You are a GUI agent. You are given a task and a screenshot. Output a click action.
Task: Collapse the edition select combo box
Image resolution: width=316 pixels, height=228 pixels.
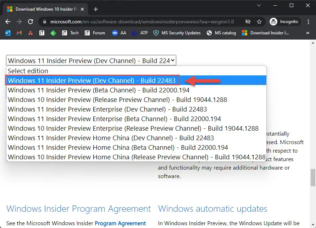coord(91,60)
